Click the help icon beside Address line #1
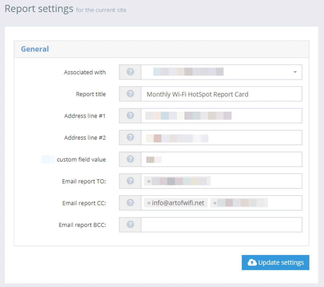This screenshot has height=287, width=324. 130,116
